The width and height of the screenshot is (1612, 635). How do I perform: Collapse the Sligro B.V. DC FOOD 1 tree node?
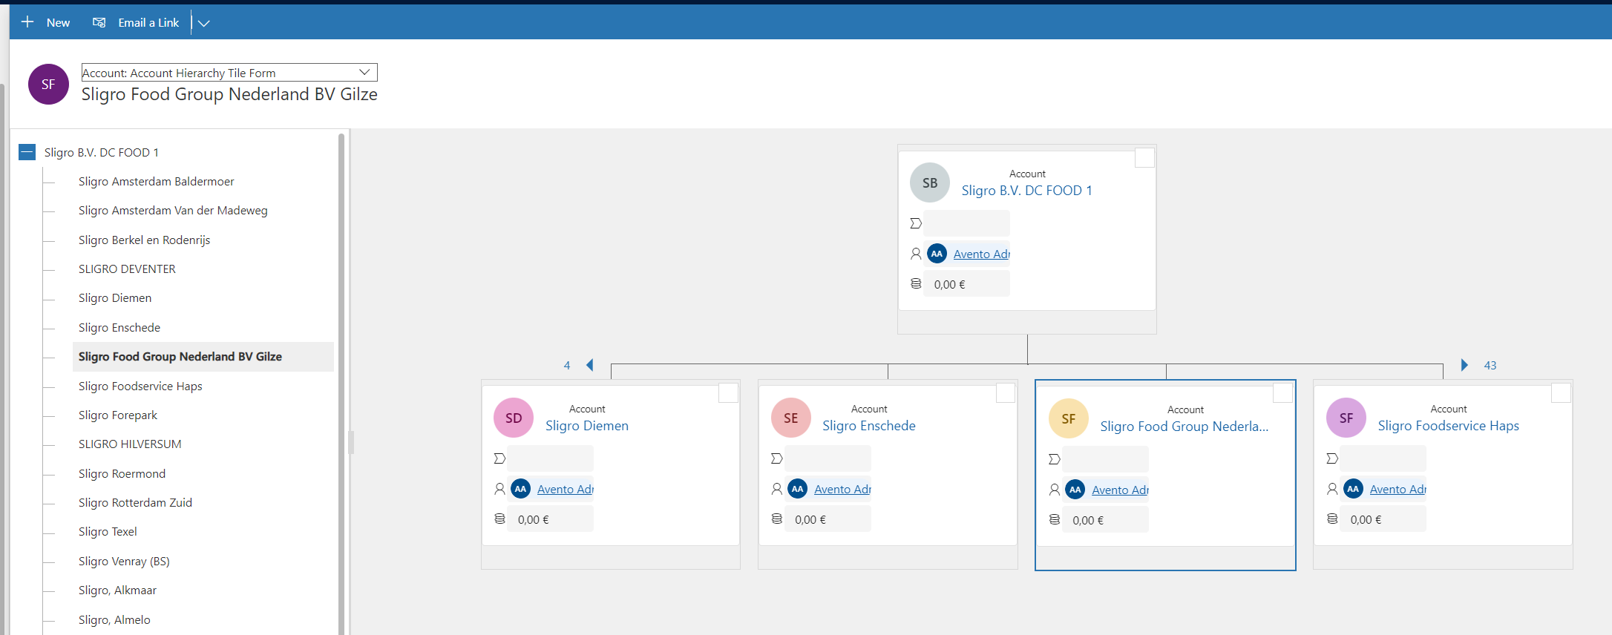coord(27,152)
